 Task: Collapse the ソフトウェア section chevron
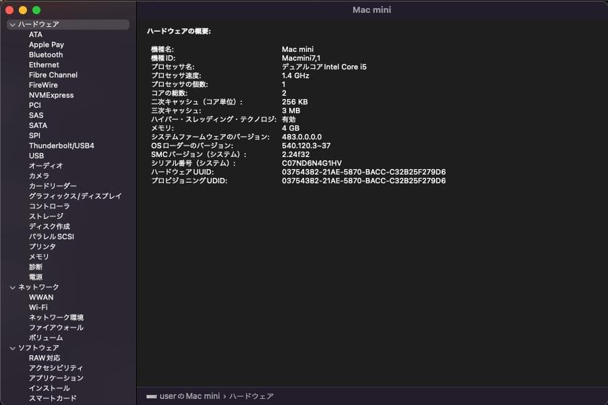coord(12,348)
